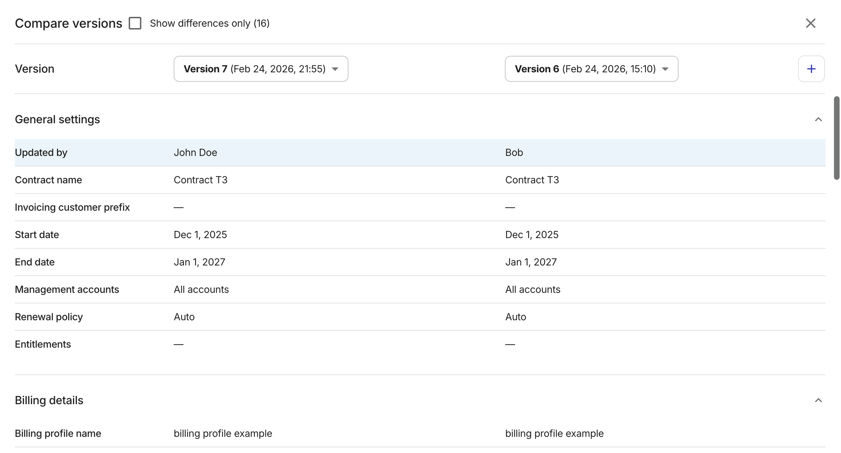Viewport: 841px width, 453px height.
Task: Select the Version 7 selector
Action: (x=260, y=69)
